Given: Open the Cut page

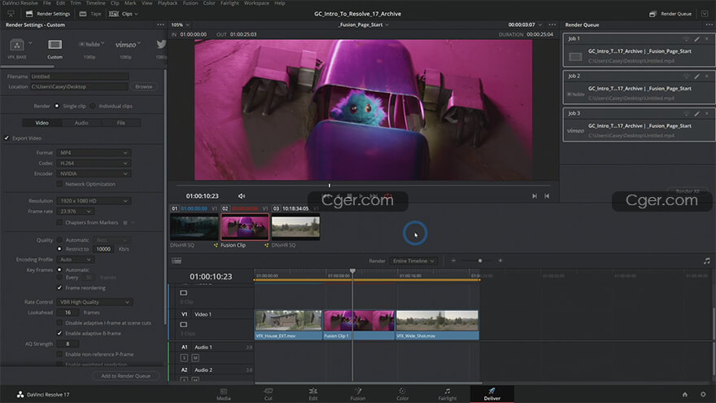Looking at the screenshot, I should point(268,394).
